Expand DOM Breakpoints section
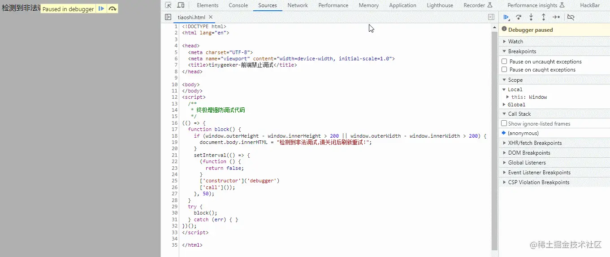Viewport: 610px width, 257px height. [x=554, y=153]
